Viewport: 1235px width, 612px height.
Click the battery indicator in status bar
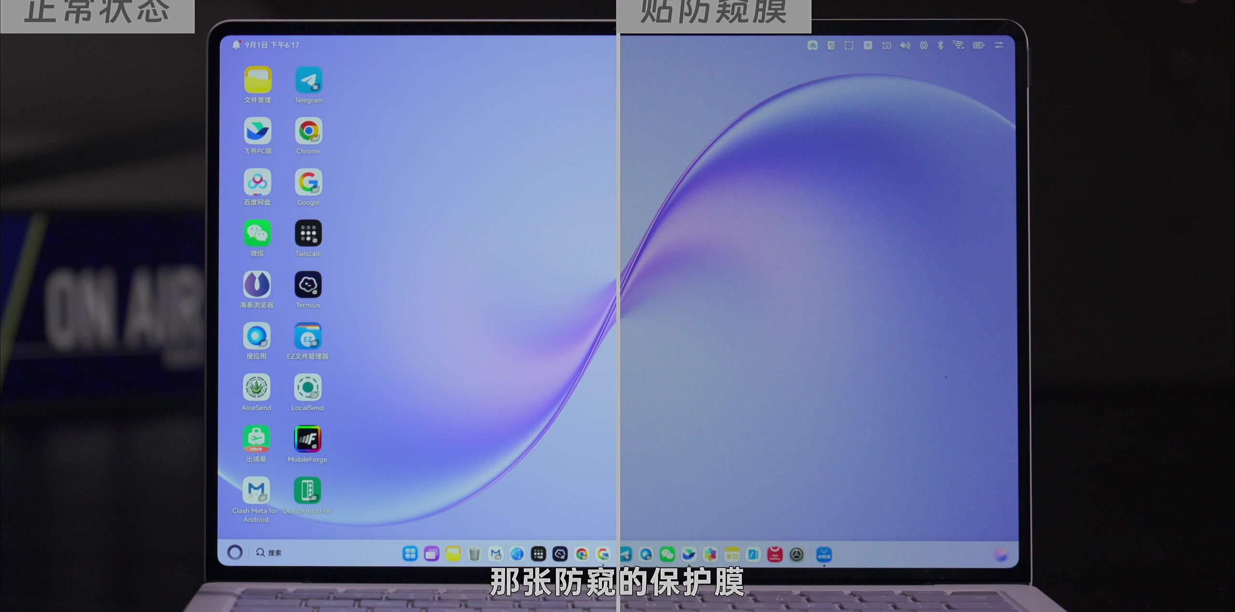point(979,45)
